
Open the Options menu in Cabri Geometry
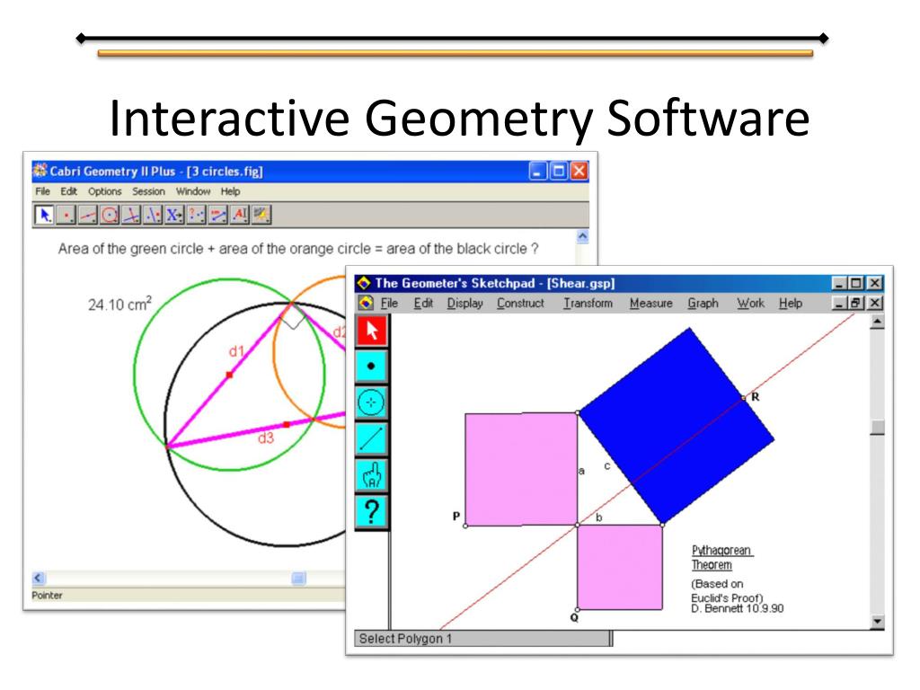click(x=104, y=191)
